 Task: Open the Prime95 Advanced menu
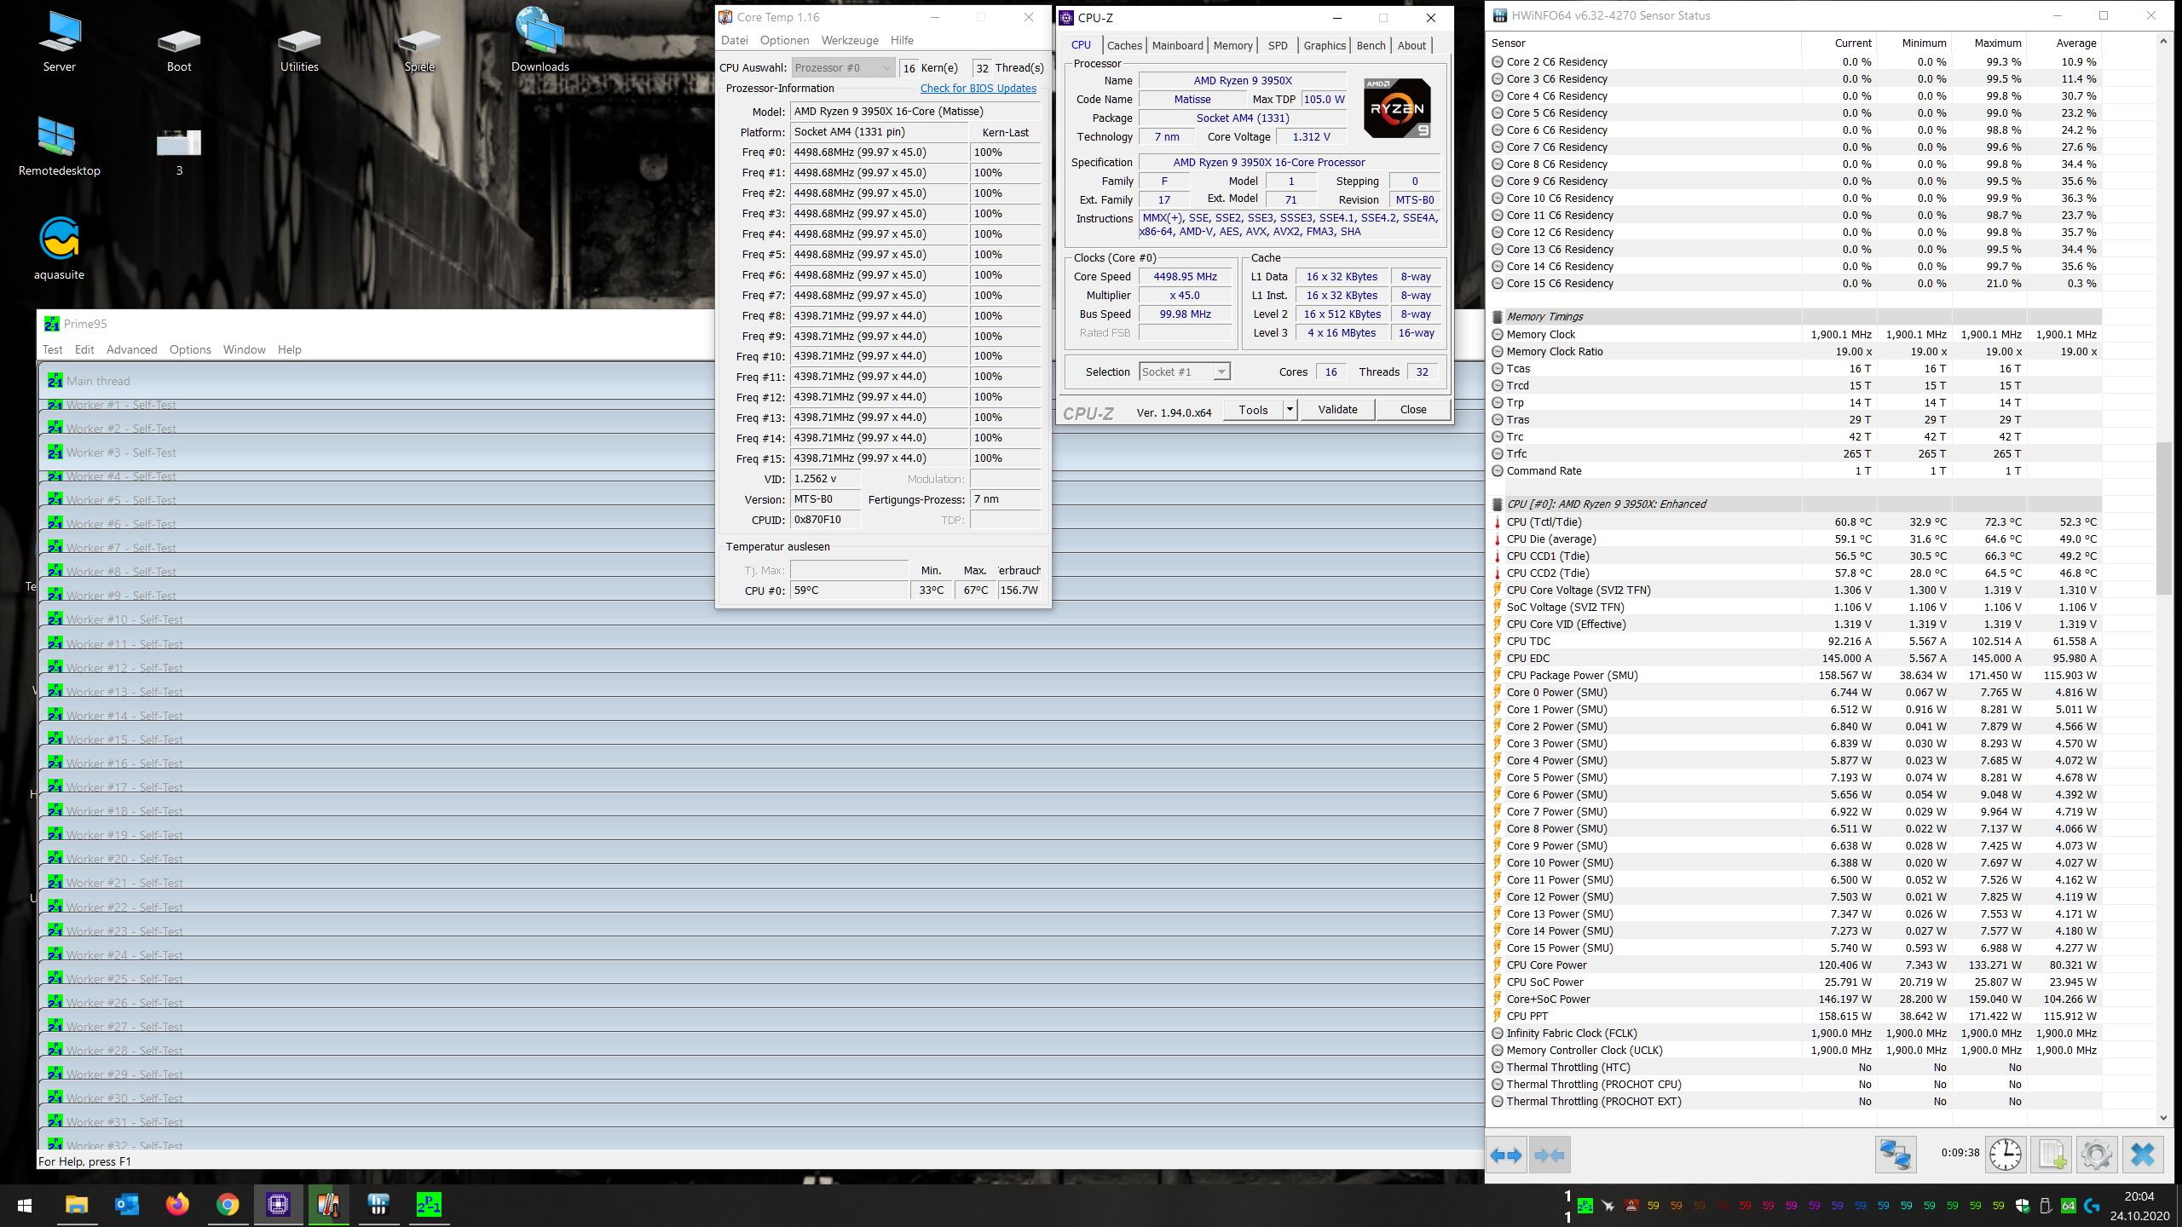pyautogui.click(x=131, y=349)
